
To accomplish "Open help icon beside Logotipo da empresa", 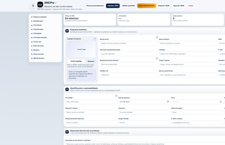I will click(x=95, y=39).
